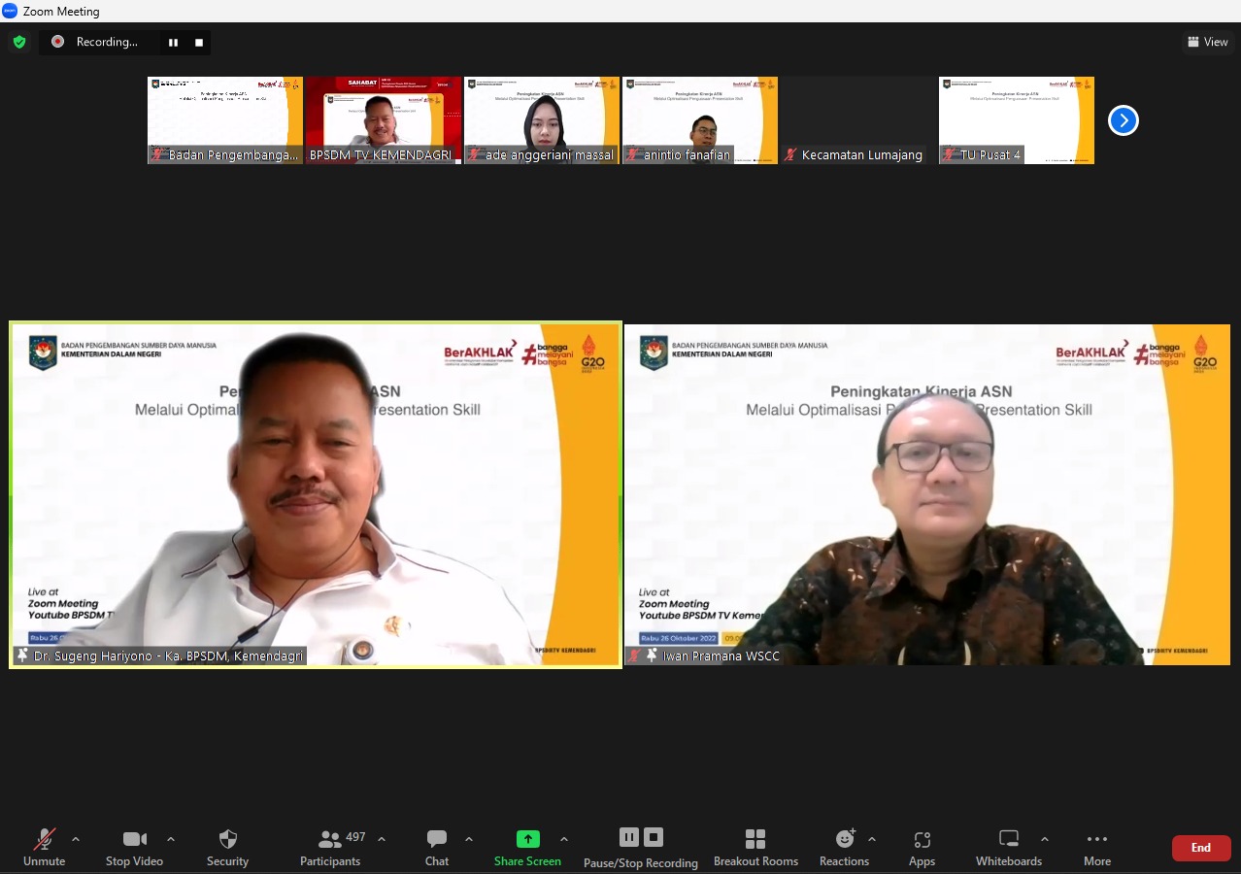This screenshot has height=874, width=1241.
Task: Unmute the microphone
Action: 44,847
